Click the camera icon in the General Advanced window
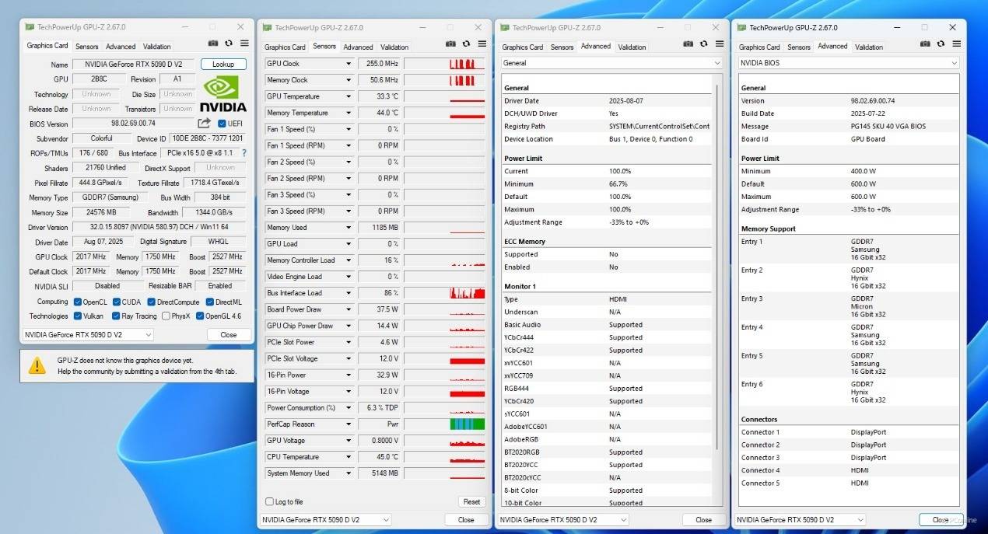The height and width of the screenshot is (534, 988). (x=688, y=45)
